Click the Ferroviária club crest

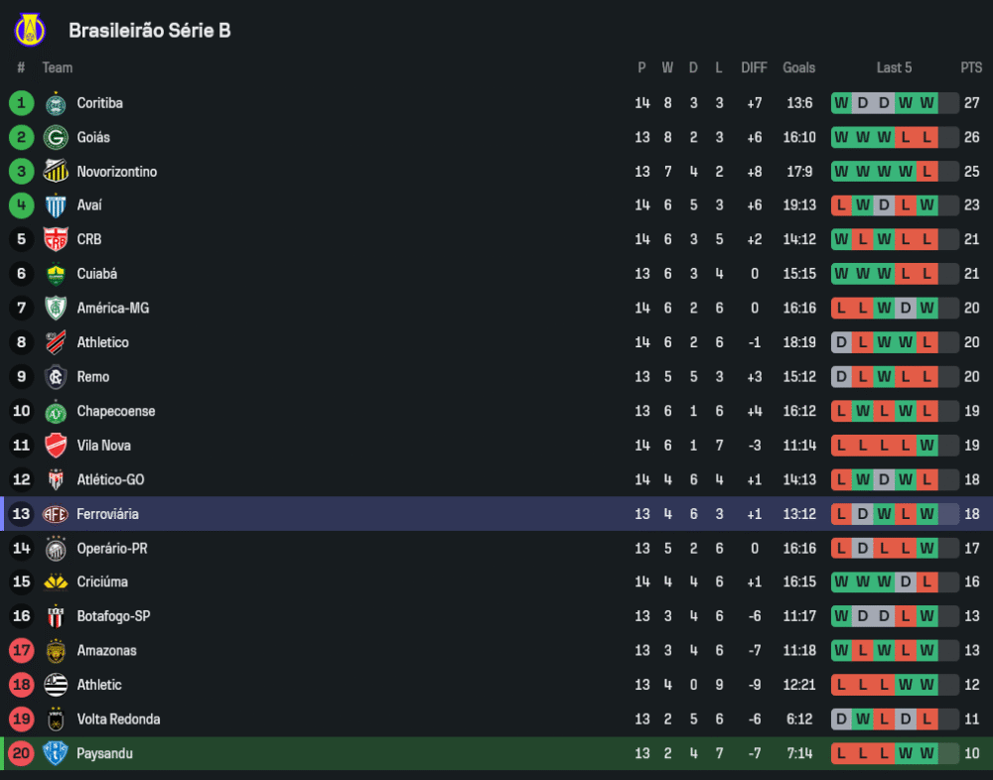(x=56, y=514)
